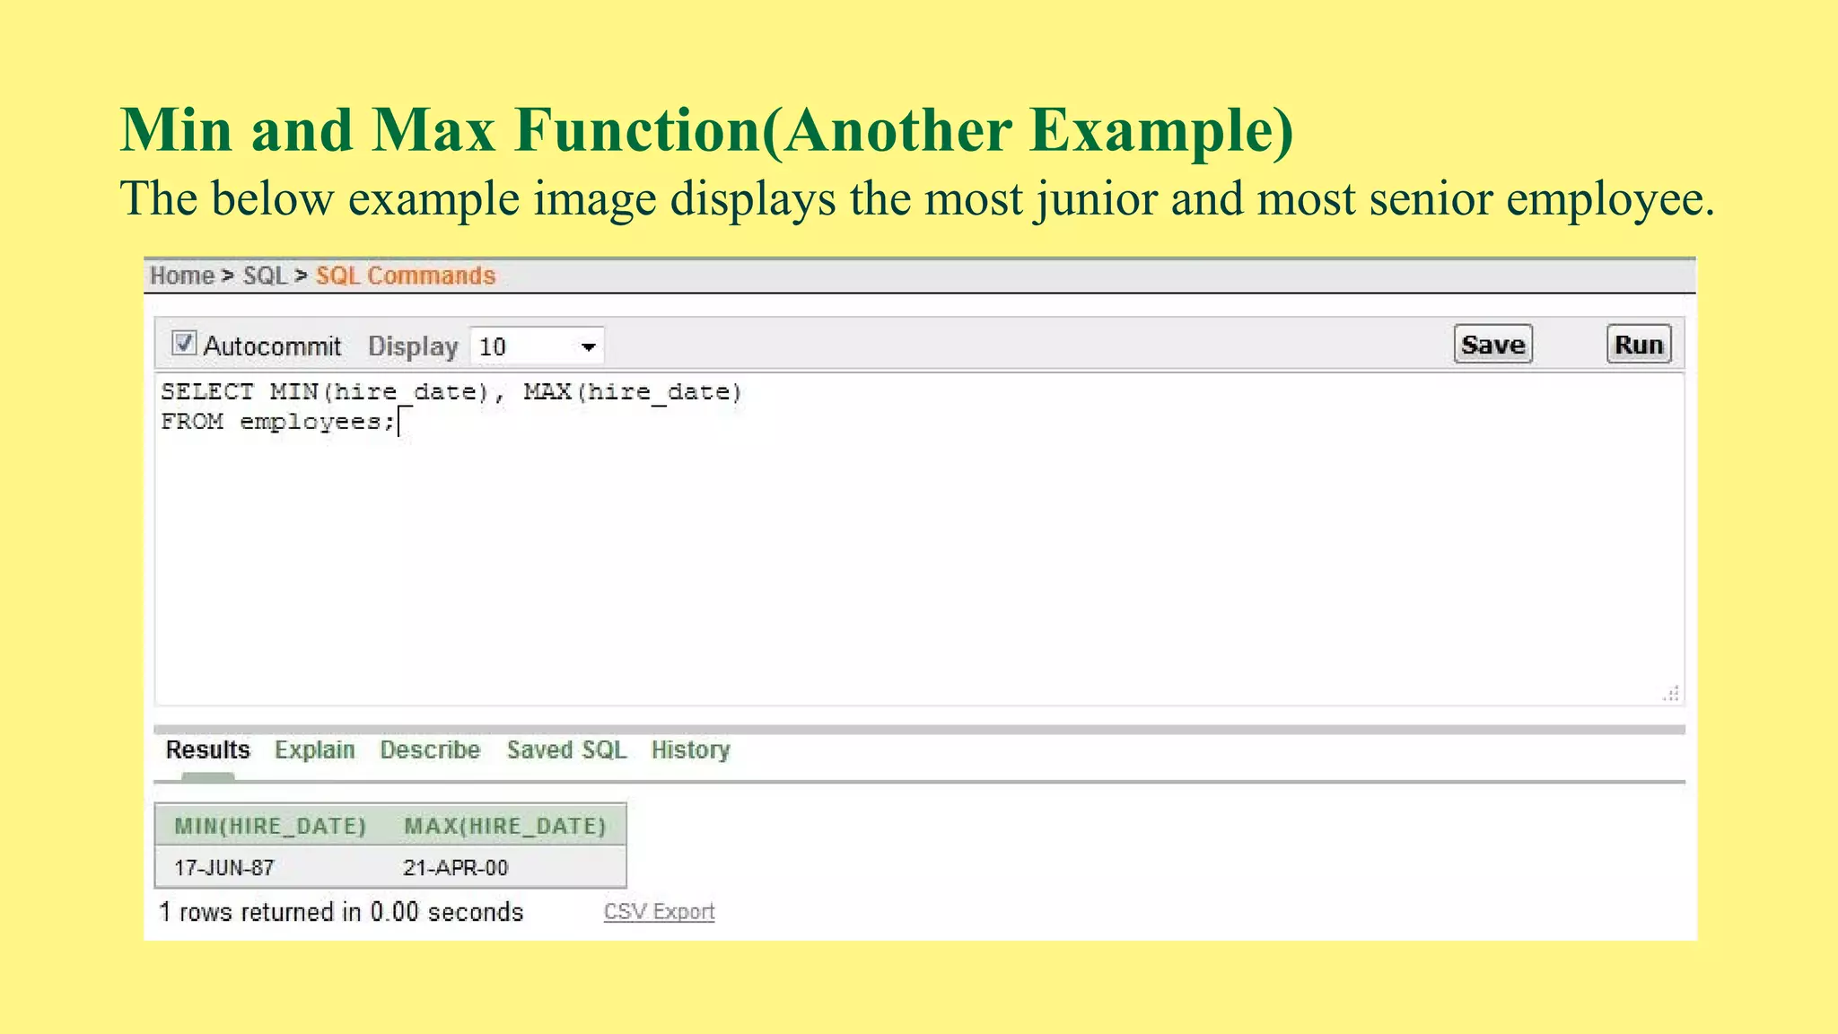Screen dimensions: 1838x1034
Task: Switch to the Describe tab
Action: (430, 750)
